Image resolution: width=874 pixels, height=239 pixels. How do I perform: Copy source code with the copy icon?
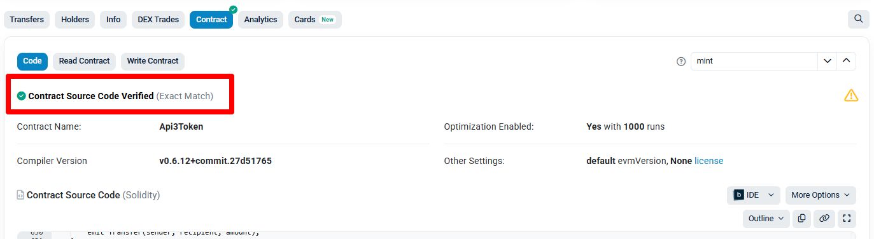pyautogui.click(x=801, y=218)
